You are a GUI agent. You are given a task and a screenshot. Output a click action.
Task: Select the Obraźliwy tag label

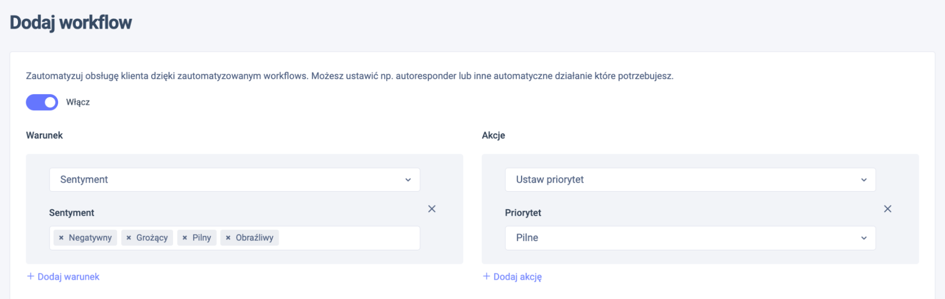[255, 238]
